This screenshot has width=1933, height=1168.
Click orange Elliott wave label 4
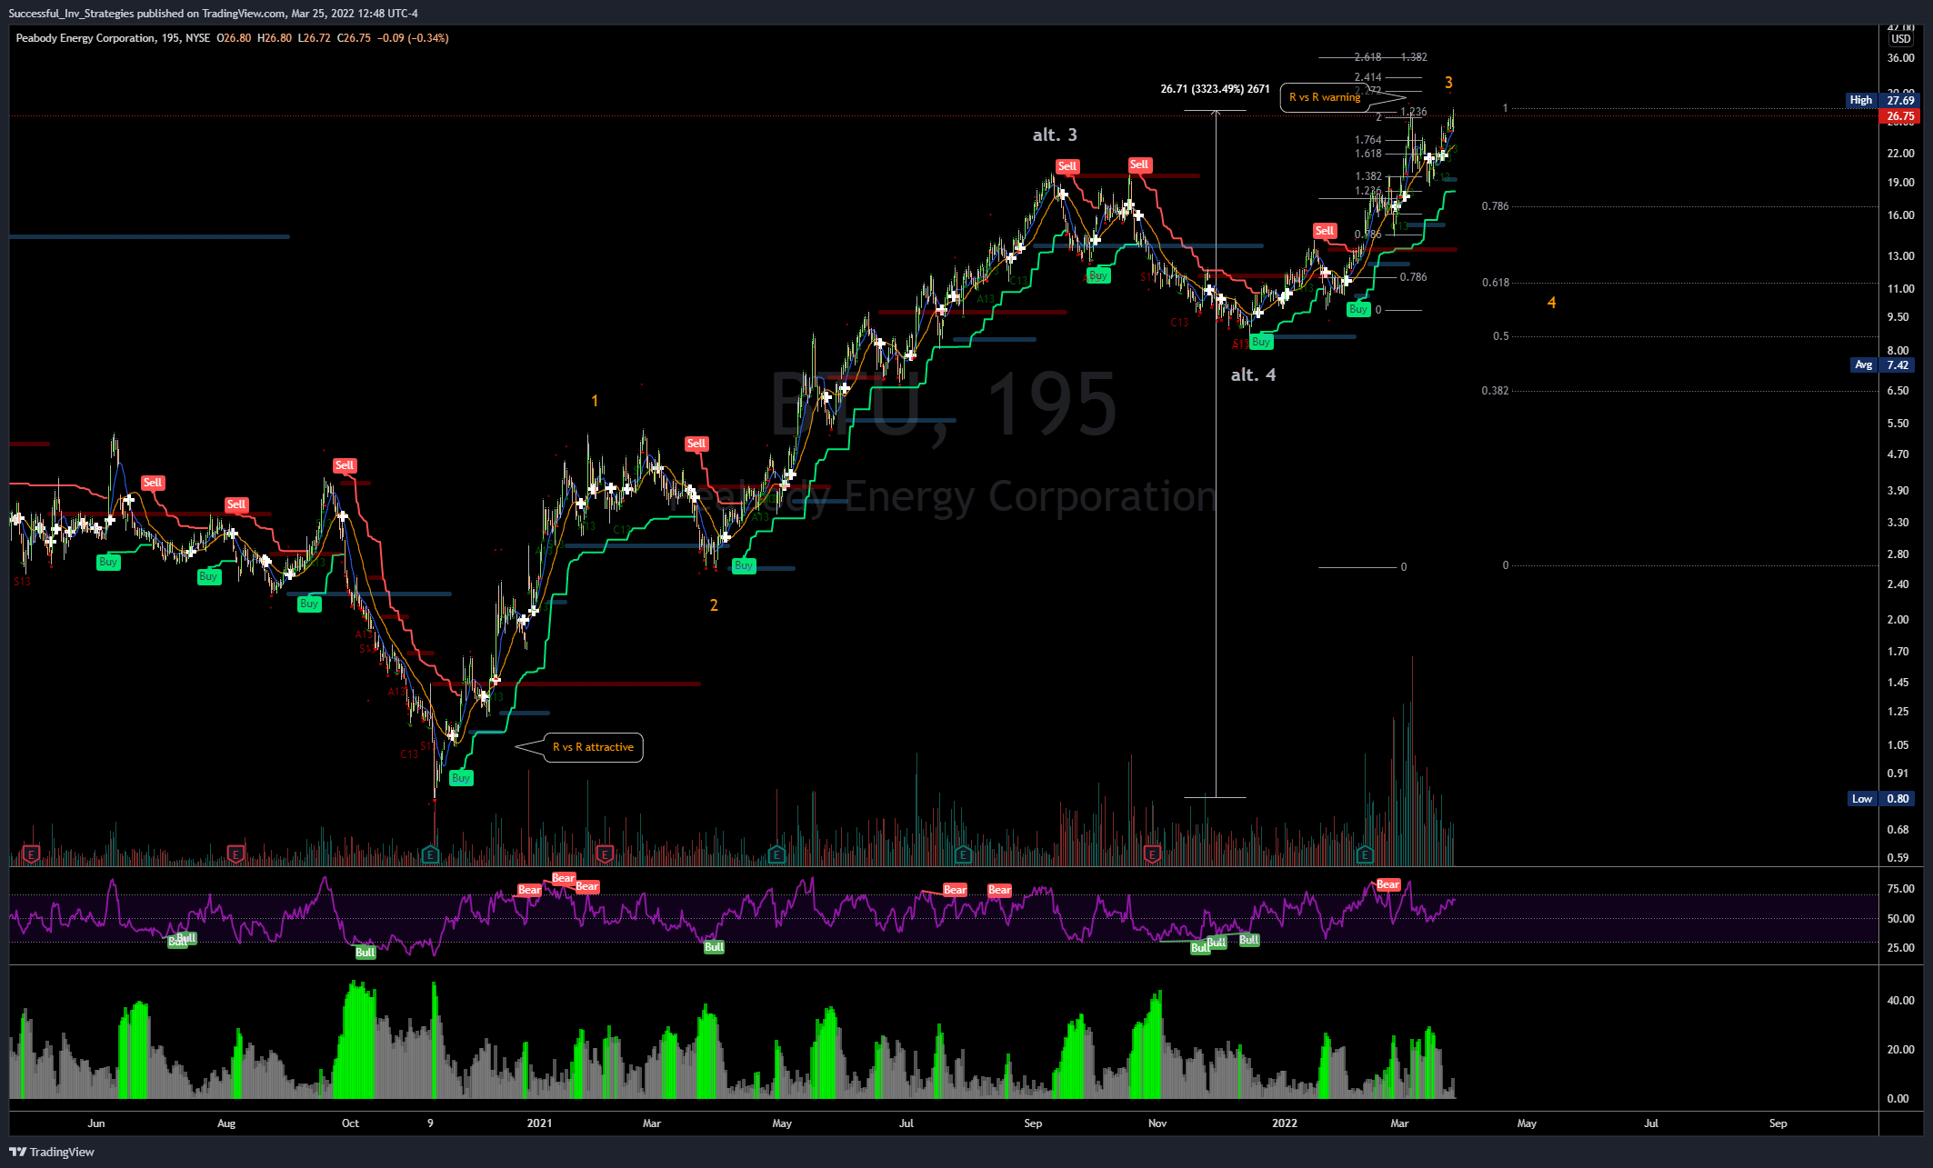pyautogui.click(x=1551, y=303)
